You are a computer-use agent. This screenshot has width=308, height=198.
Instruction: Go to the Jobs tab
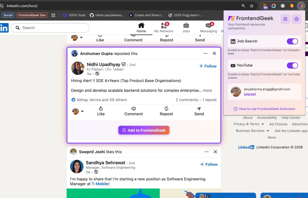[186, 28]
